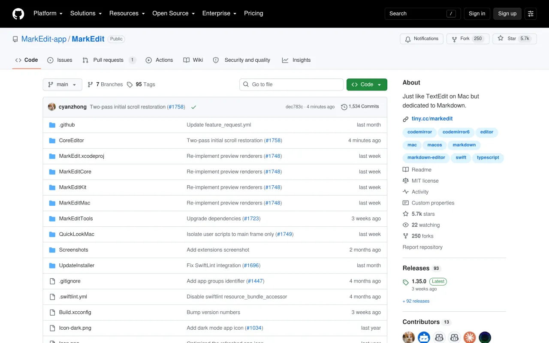Screen dimensions: 549x343
Task: Open the 1,534 Commits history link
Action: (360, 107)
